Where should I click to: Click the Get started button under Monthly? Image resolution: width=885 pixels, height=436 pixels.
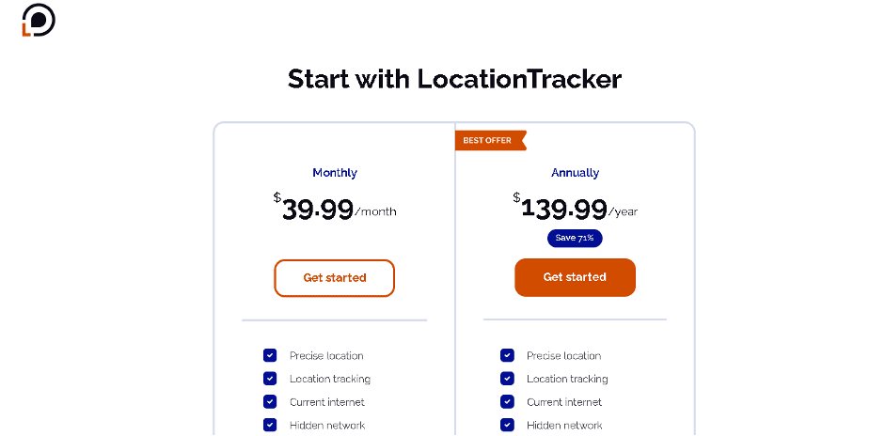point(334,278)
